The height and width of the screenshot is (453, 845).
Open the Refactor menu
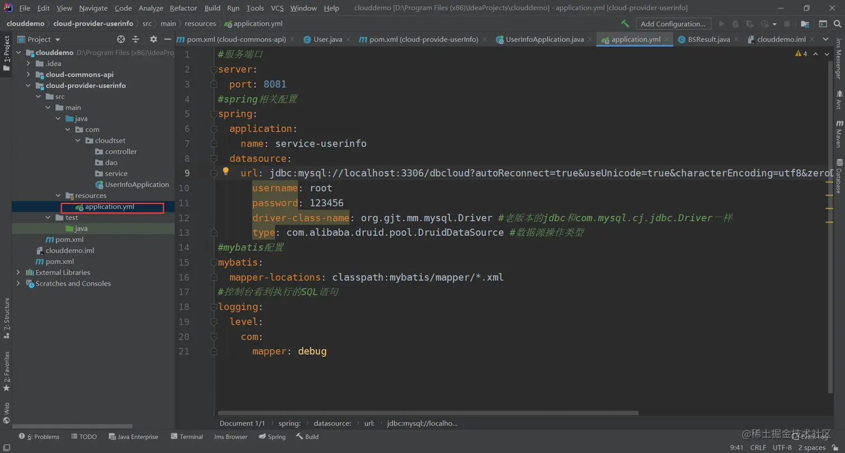pos(183,8)
